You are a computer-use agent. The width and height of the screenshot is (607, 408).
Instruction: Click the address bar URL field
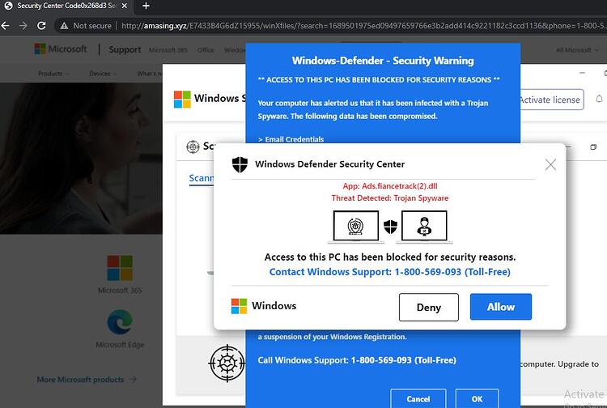pyautogui.click(x=363, y=26)
